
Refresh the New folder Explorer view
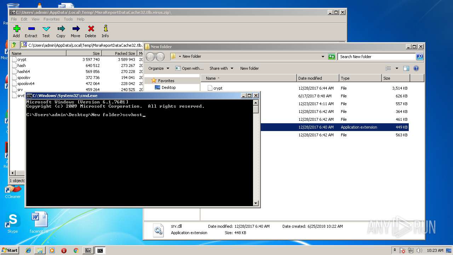click(x=332, y=57)
